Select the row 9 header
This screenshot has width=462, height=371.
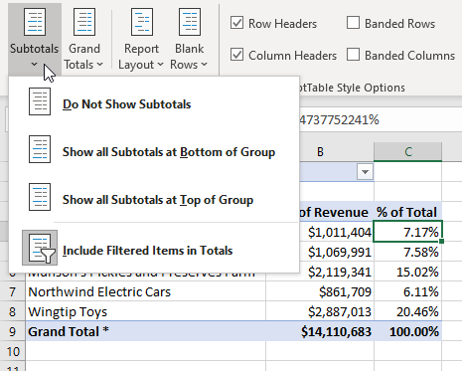(x=13, y=331)
